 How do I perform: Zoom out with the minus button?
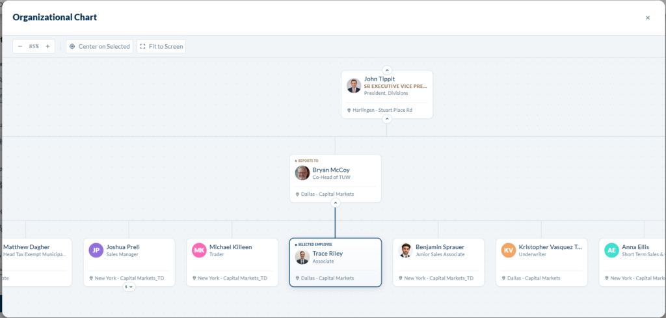[x=20, y=46]
